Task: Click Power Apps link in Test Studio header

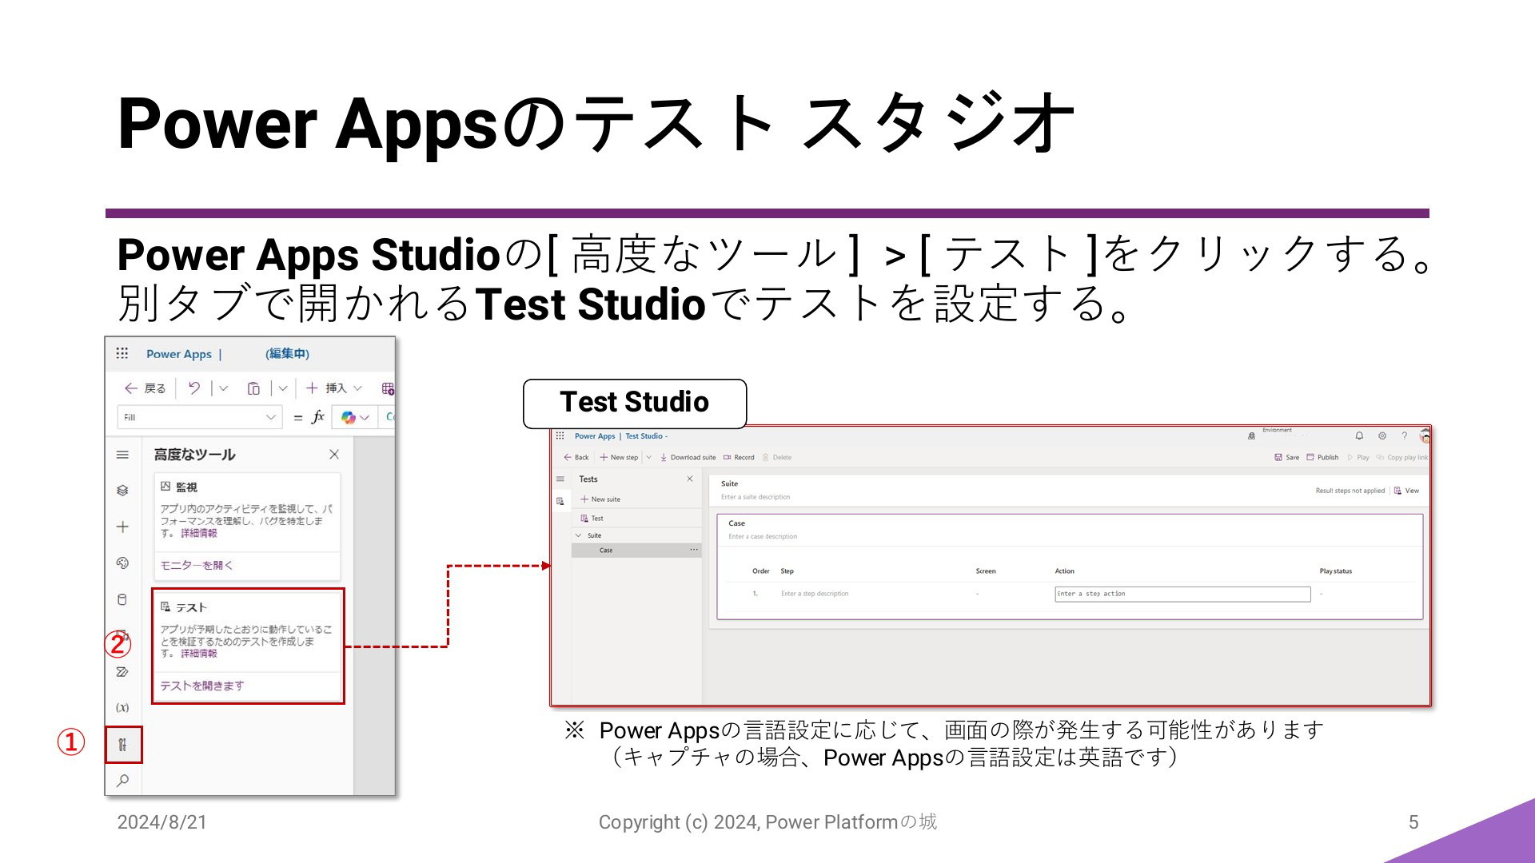Action: click(595, 436)
